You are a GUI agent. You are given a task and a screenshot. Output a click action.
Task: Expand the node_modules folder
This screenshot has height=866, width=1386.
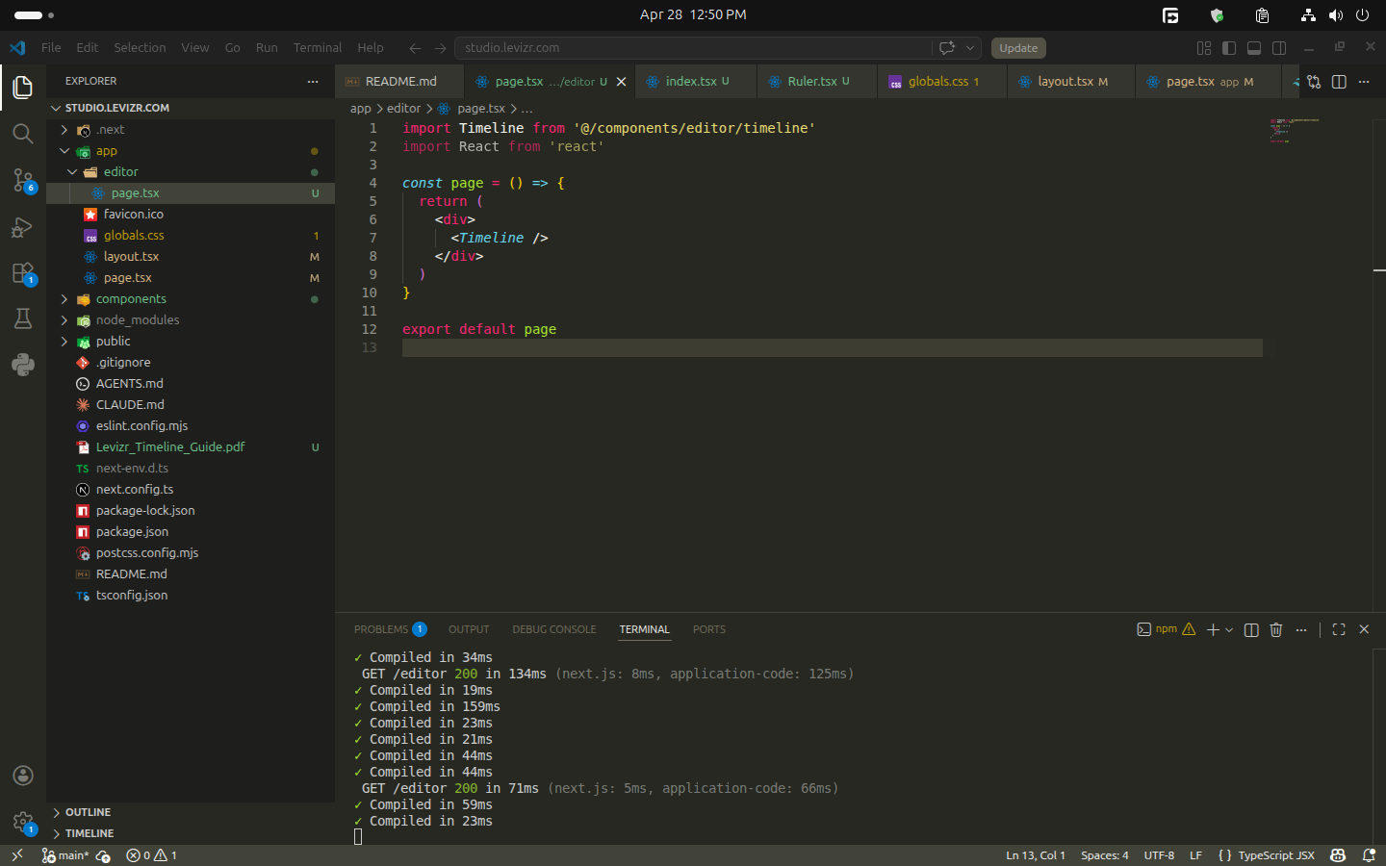(x=191, y=320)
